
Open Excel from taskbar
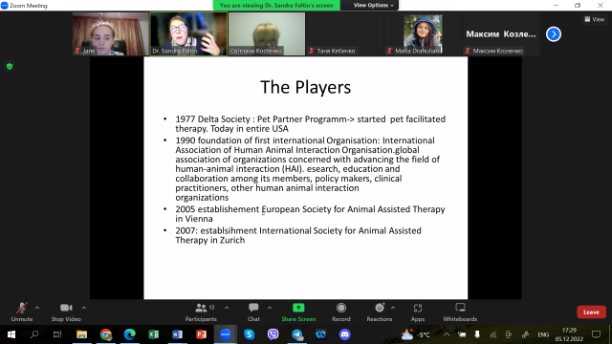tap(153, 334)
